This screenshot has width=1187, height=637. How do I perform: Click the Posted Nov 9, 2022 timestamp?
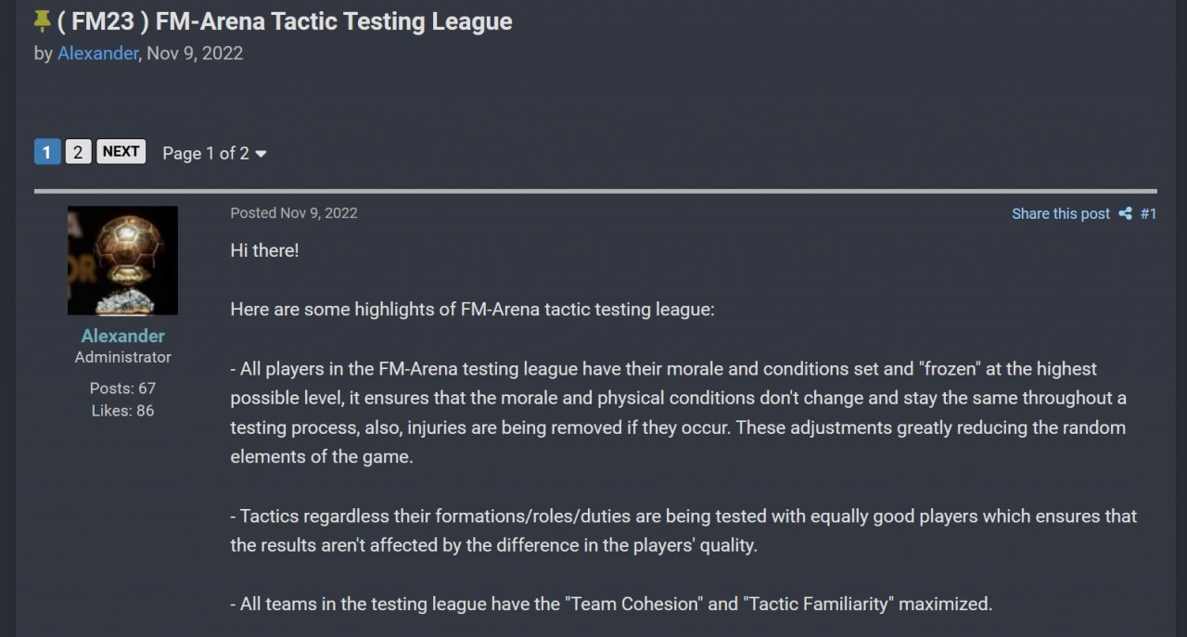(294, 213)
